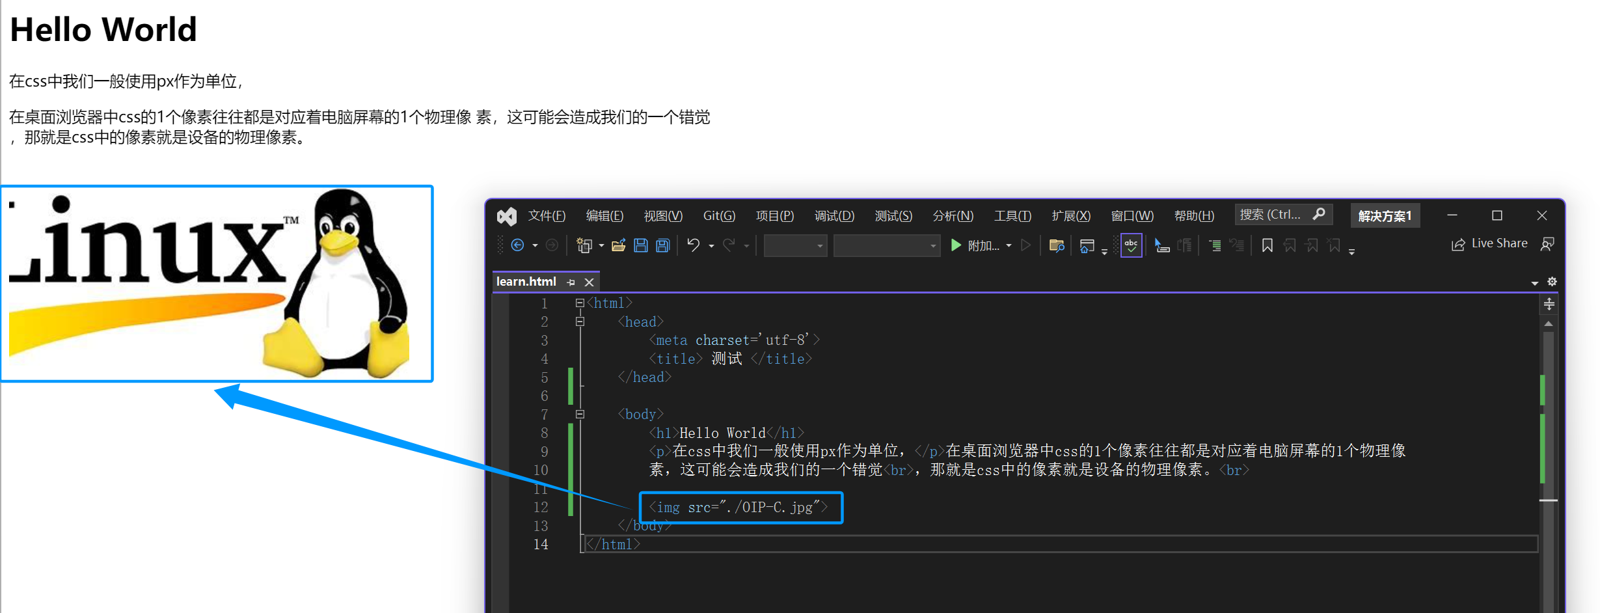This screenshot has width=1600, height=613.
Task: Open the undo history dropdown arrow
Action: (711, 246)
